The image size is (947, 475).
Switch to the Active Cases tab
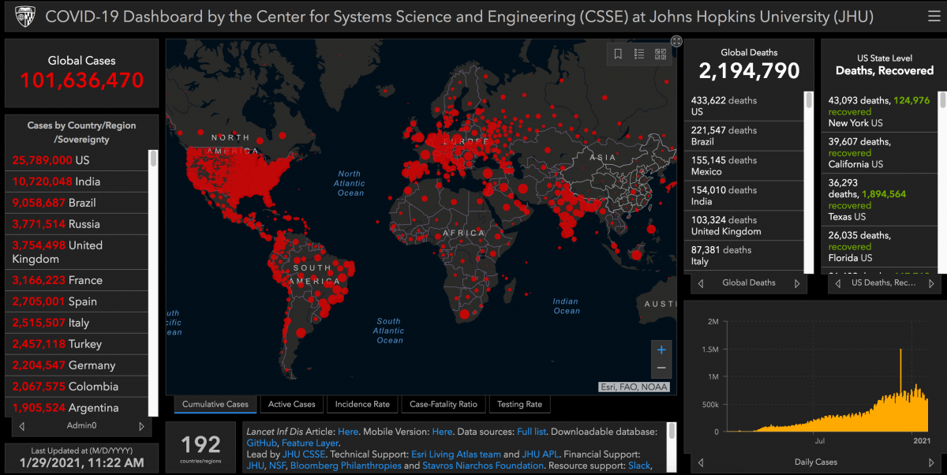pos(292,404)
